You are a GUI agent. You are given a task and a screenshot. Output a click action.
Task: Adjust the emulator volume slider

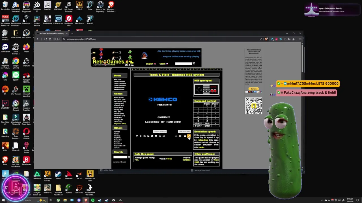click(x=180, y=136)
